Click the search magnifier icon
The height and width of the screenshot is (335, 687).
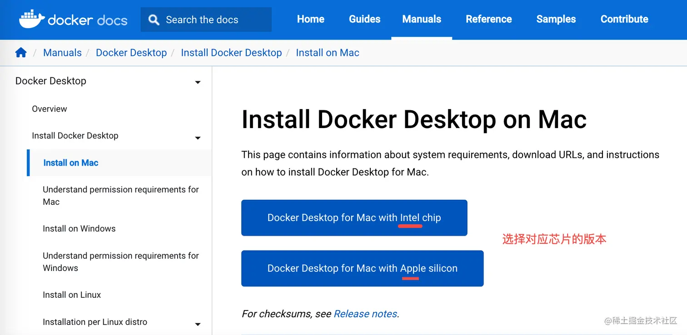[x=154, y=20]
